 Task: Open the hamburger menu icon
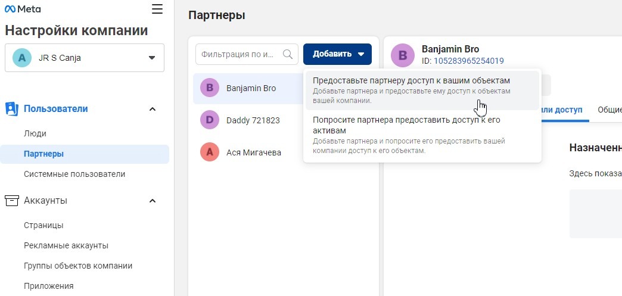(x=157, y=9)
